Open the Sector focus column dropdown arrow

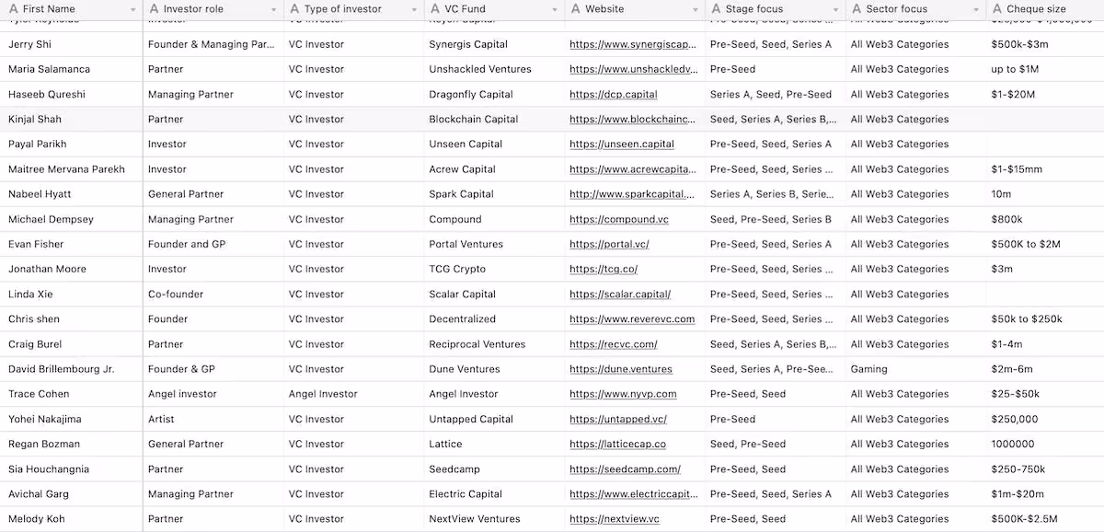977,10
